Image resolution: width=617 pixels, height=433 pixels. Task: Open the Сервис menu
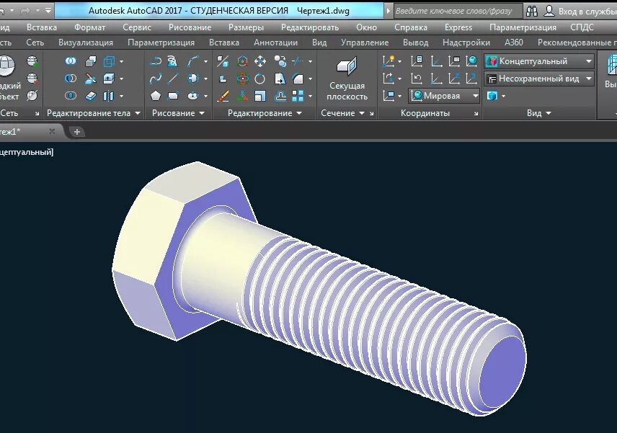coord(137,27)
